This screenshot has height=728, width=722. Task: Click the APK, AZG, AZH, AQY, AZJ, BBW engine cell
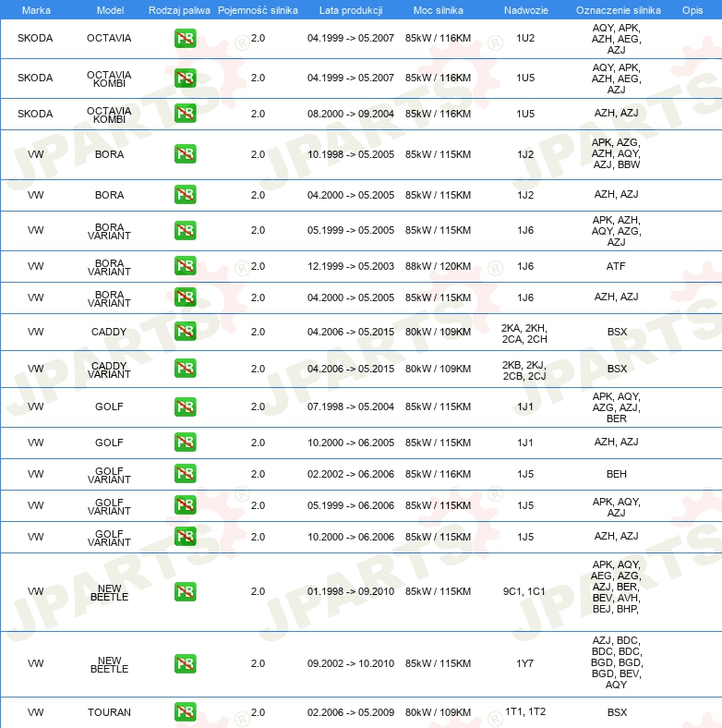(616, 153)
